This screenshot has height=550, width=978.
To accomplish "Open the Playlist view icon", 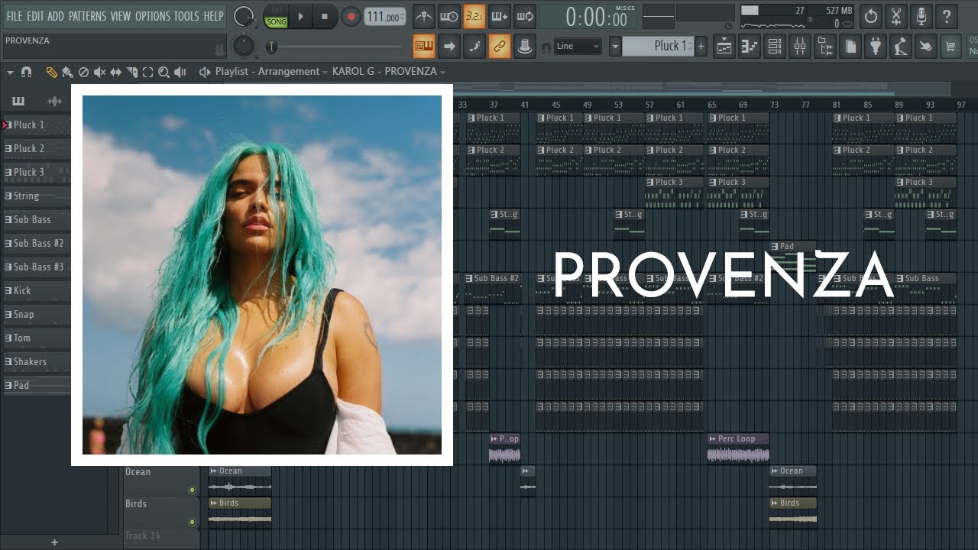I will coord(724,46).
